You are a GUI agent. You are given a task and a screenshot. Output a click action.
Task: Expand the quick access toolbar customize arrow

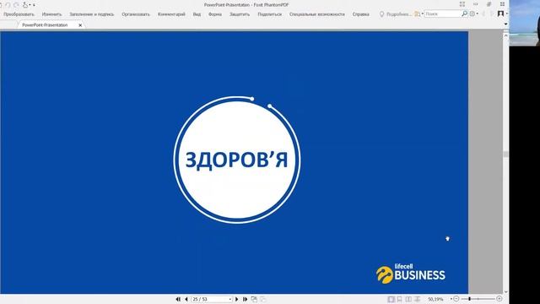(x=34, y=5)
